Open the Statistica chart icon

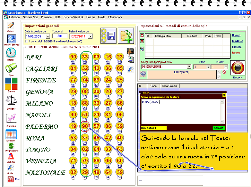coord(11,119)
